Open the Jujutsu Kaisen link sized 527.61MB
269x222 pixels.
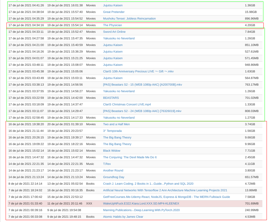coord(113,52)
